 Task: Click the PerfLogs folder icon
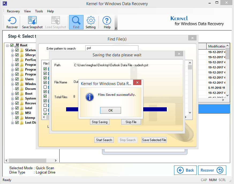pos(22,60)
